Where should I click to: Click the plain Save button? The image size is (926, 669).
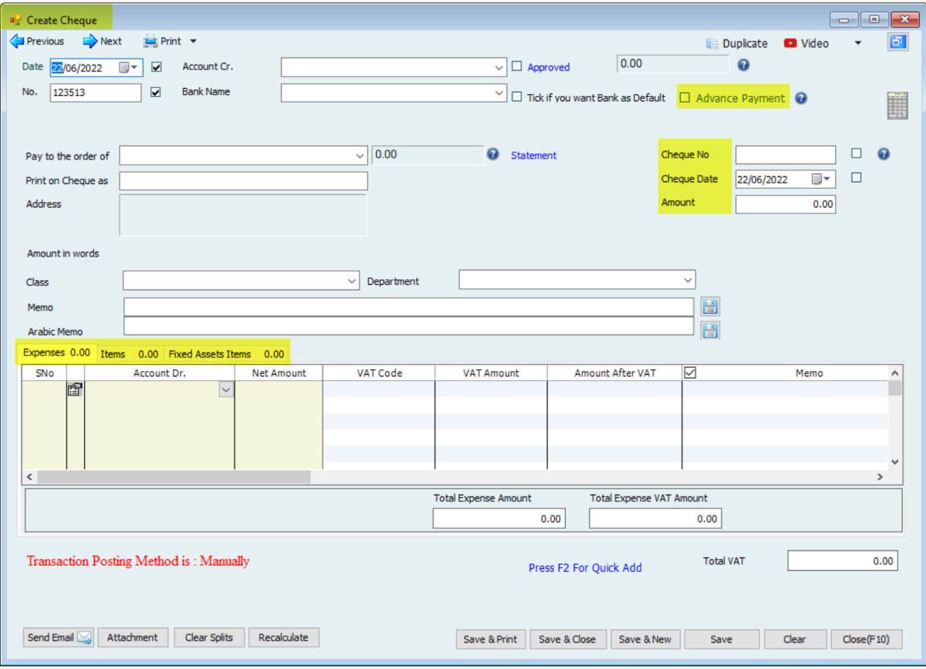coord(722,639)
